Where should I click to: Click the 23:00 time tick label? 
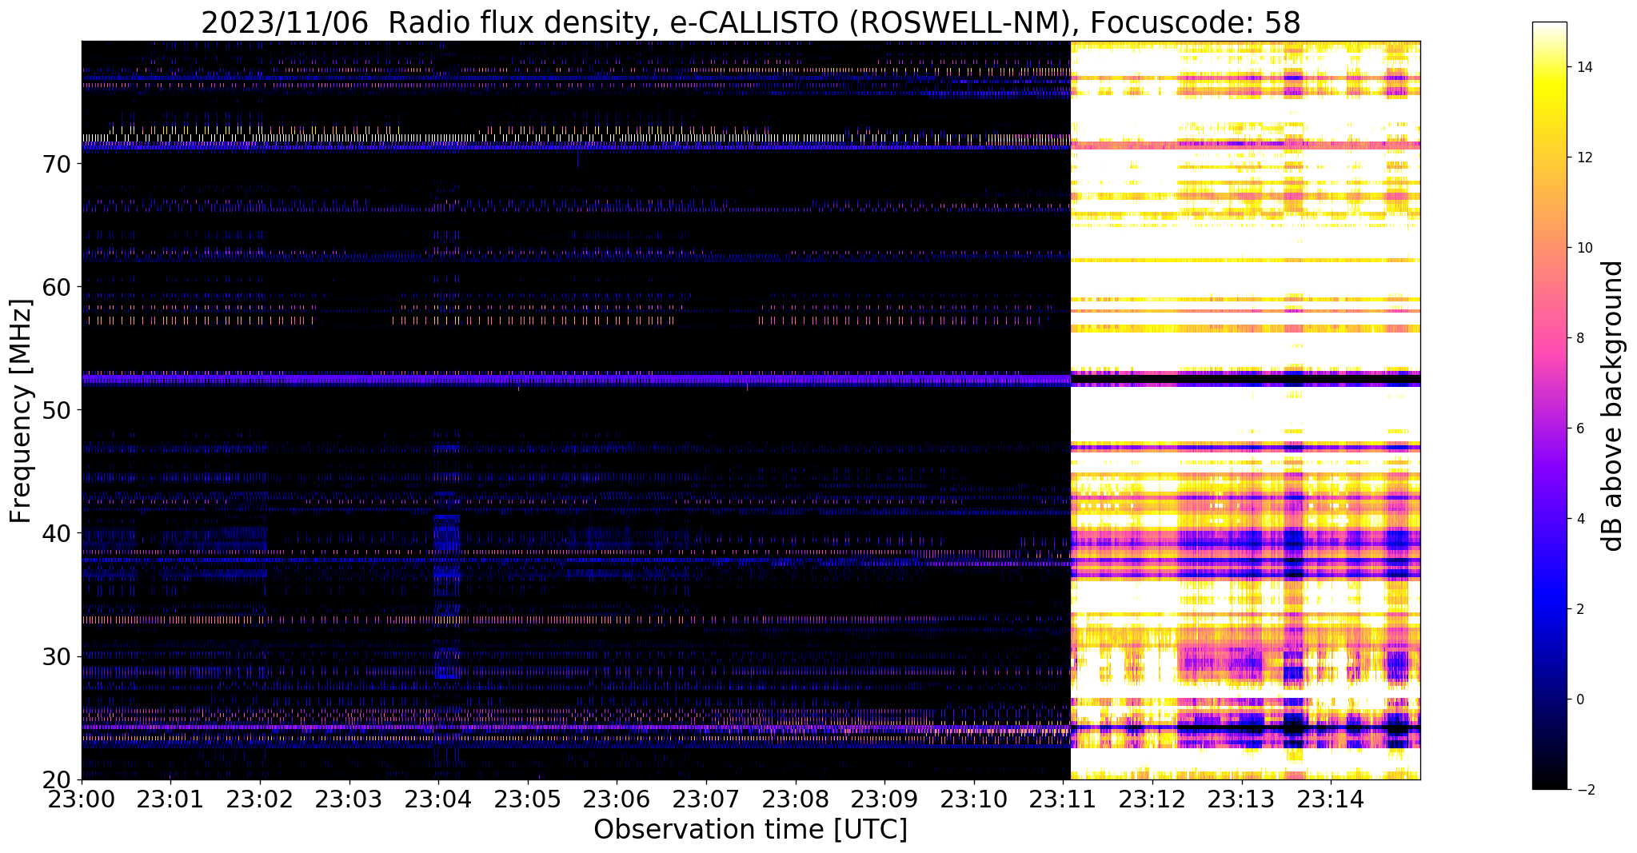point(82,799)
